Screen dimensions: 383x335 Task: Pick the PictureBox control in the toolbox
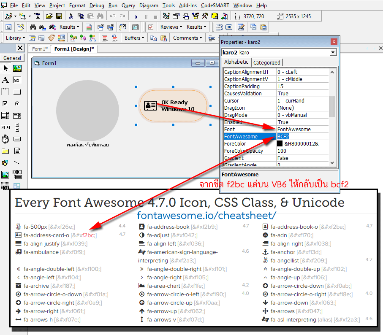click(17, 68)
